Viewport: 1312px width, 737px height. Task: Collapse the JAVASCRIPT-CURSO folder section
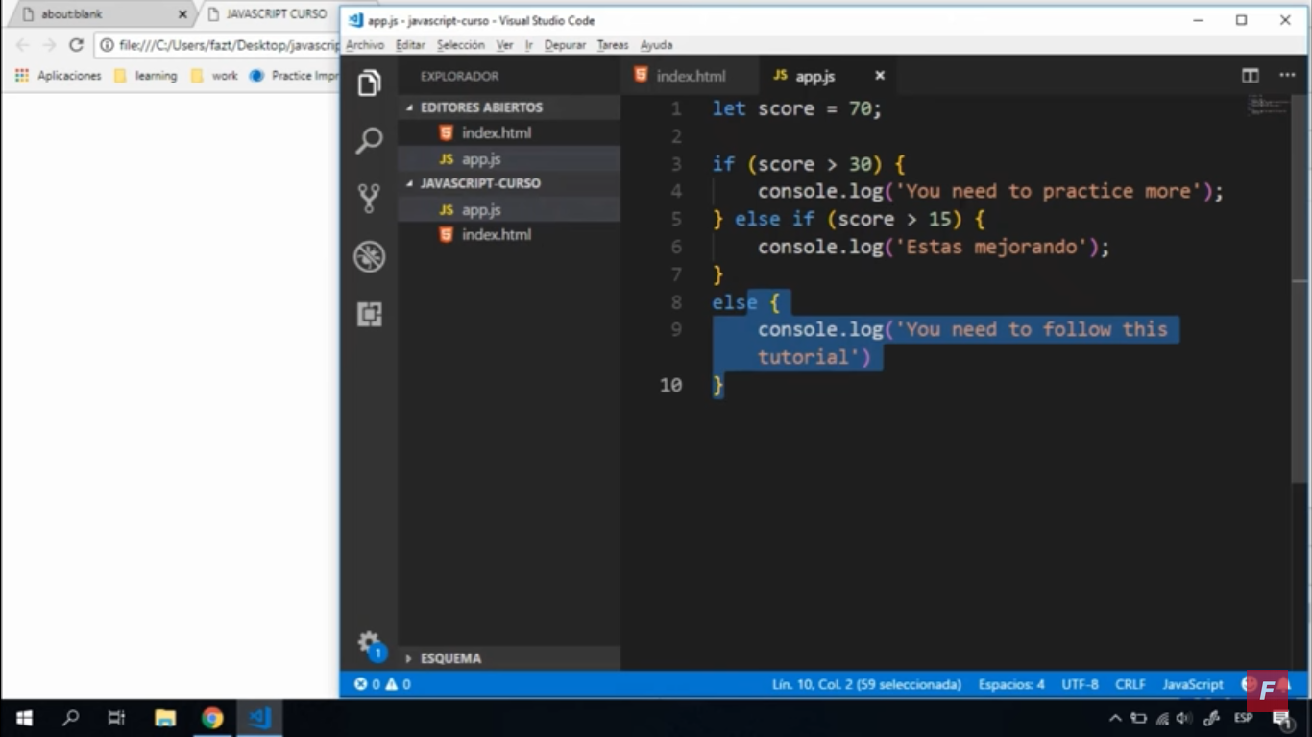click(509, 183)
